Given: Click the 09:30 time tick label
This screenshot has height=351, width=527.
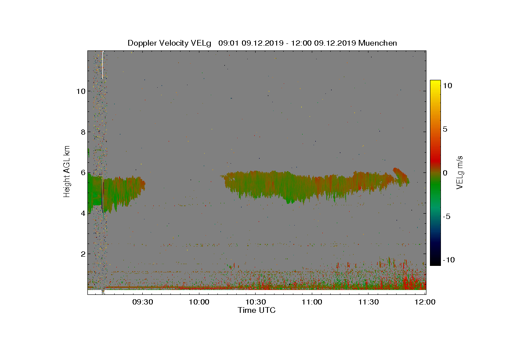Looking at the screenshot, I should click(x=142, y=302).
